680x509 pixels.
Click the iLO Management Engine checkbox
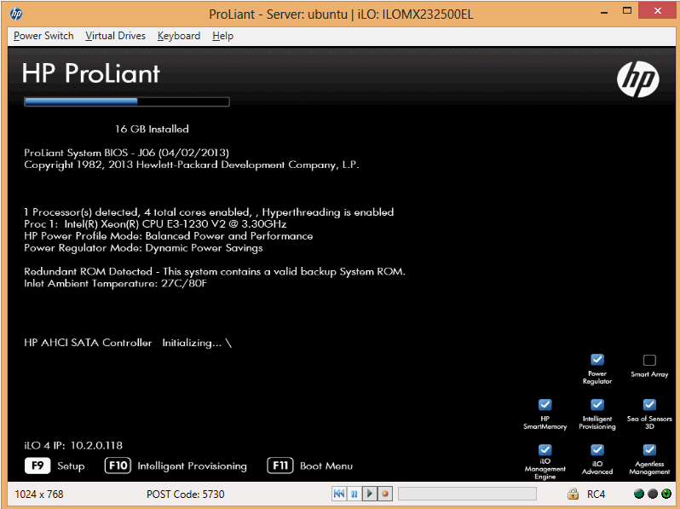click(x=545, y=449)
